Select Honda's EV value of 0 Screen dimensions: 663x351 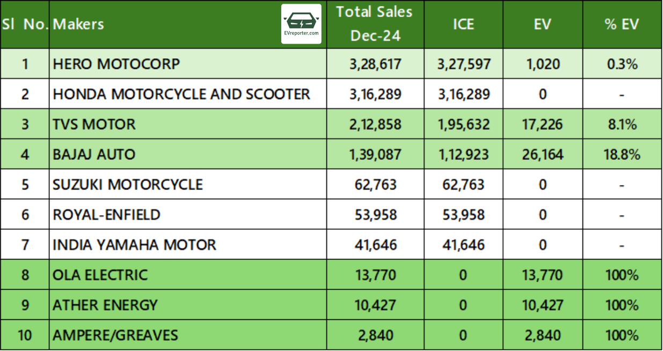pyautogui.click(x=543, y=94)
